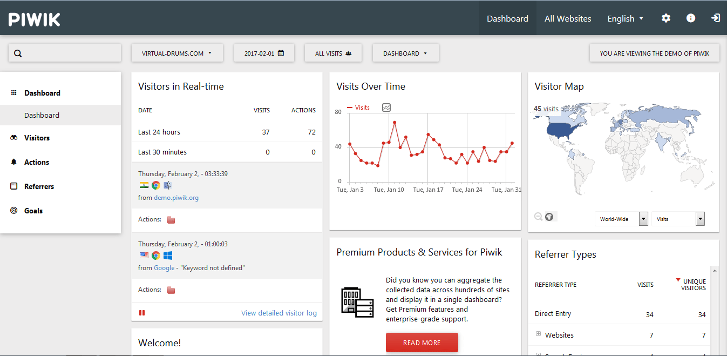Open the Visitors section in the sidebar
The image size is (727, 356).
tap(36, 138)
